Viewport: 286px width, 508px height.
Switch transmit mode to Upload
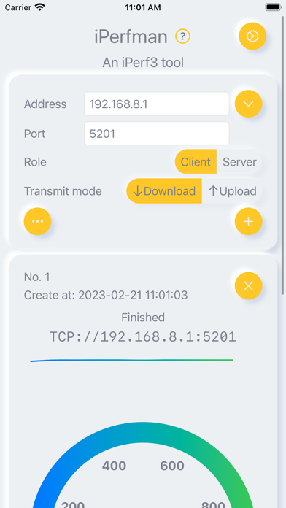[x=232, y=191]
